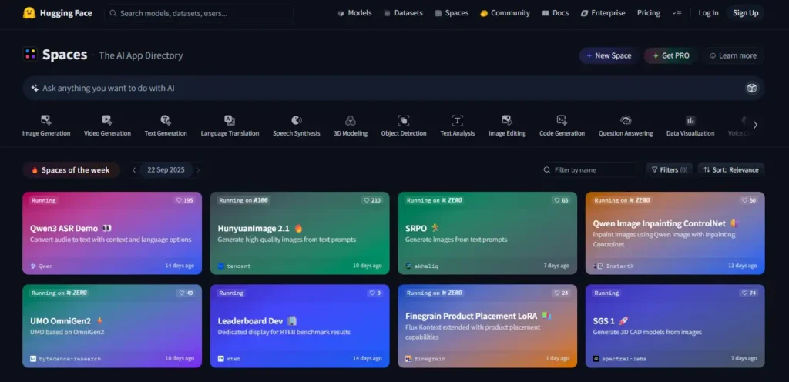
Task: Select the Question Answering category icon
Action: [626, 120]
